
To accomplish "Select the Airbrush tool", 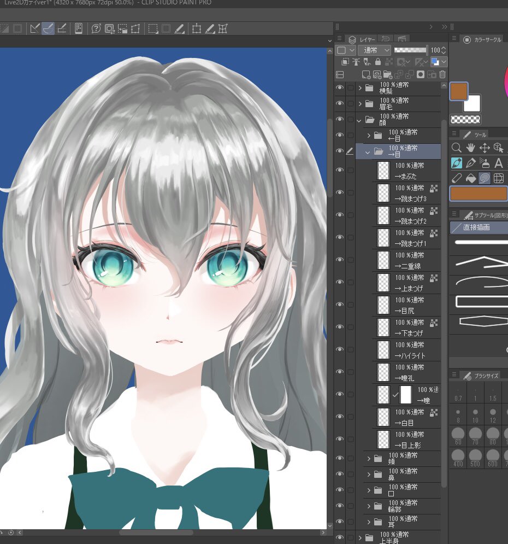I will (x=485, y=162).
